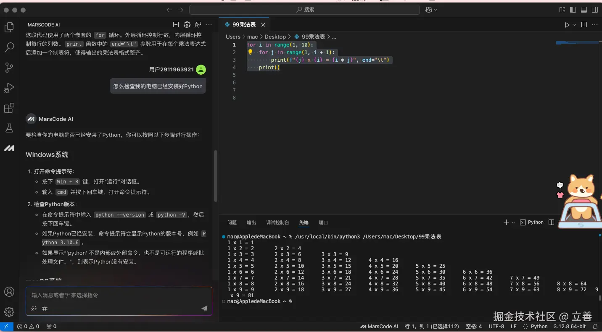Click the LF line ending indicator
The height and width of the screenshot is (332, 602).
pyautogui.click(x=513, y=326)
